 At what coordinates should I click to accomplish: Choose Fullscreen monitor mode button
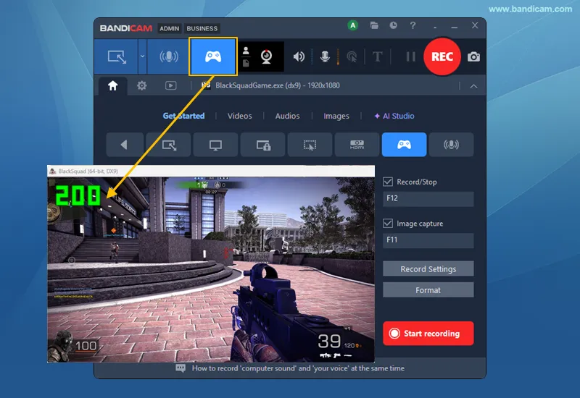[215, 144]
